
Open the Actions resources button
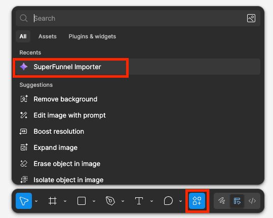point(197,201)
